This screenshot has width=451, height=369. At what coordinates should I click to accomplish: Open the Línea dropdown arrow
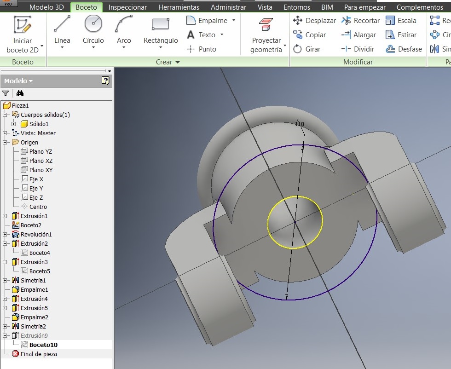point(62,47)
